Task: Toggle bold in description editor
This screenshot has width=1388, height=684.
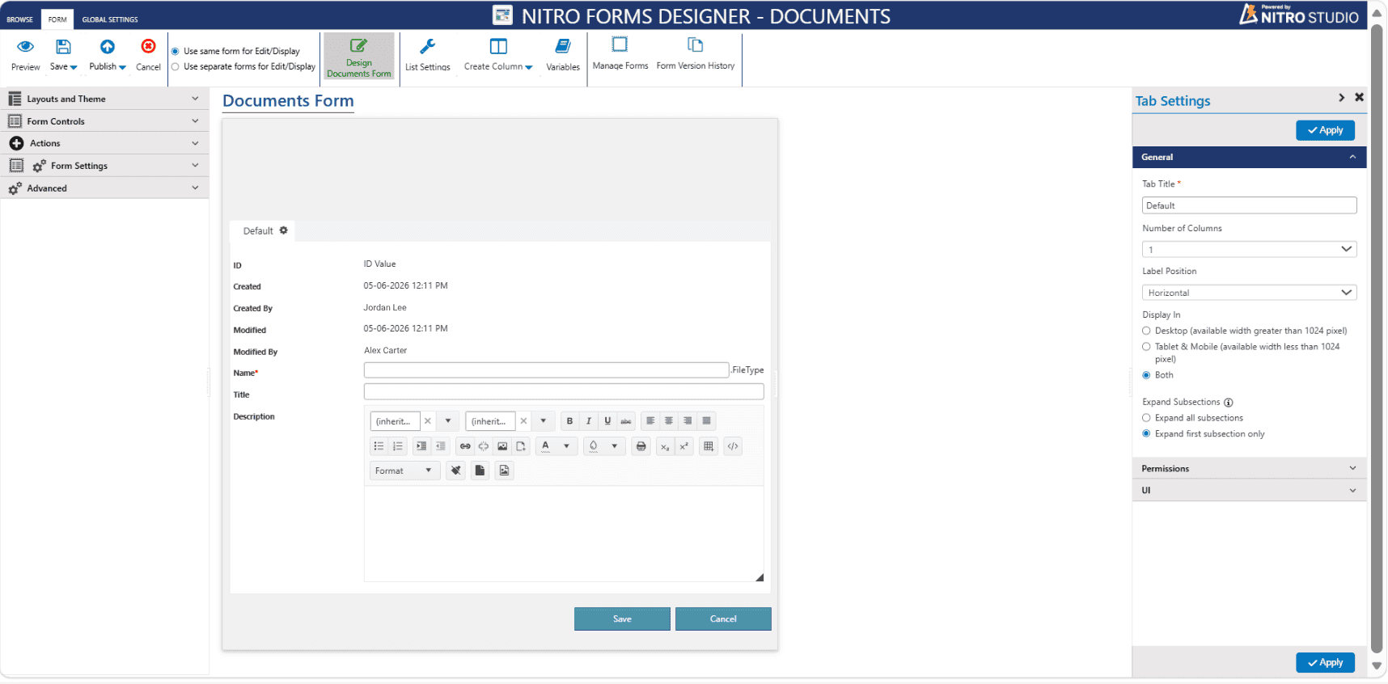Action: click(569, 421)
